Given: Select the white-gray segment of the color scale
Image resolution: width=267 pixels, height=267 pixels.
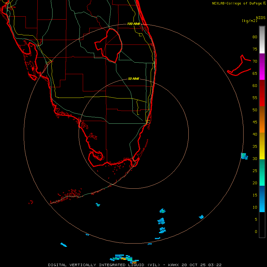Looking at the screenshot, I should pos(262,40).
